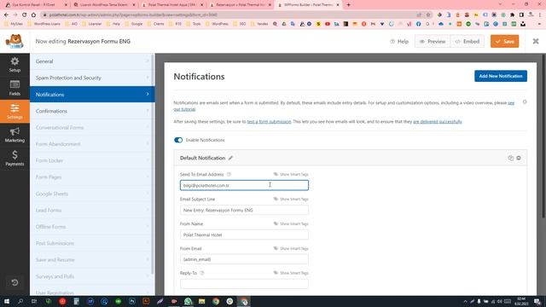The image size is (546, 307).
Task: Show Smart Tags for Reply-To
Action: tap(291, 273)
